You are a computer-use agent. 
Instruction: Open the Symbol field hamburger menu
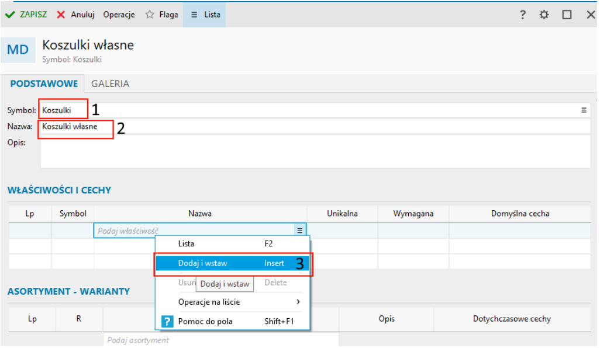point(584,110)
